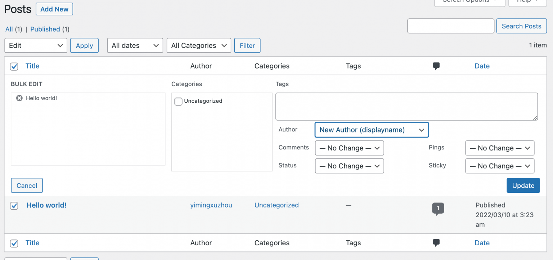Uncheck the Hello world! row checkbox

click(14, 206)
